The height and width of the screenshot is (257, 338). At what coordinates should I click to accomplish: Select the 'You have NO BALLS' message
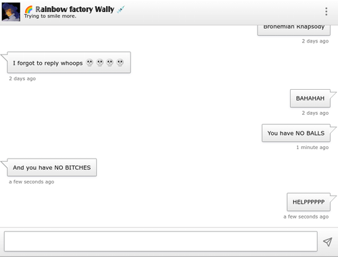pos(296,133)
